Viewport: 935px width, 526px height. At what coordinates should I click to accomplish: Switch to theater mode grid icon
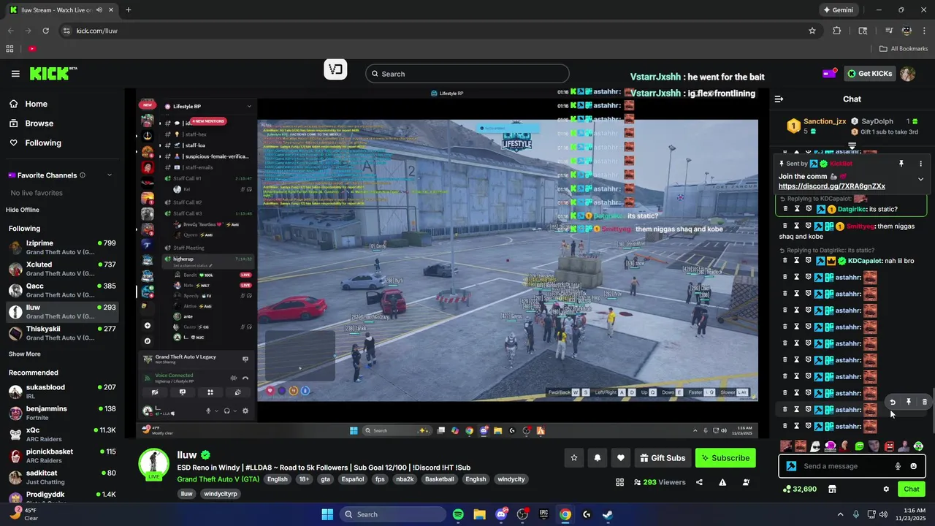point(619,482)
